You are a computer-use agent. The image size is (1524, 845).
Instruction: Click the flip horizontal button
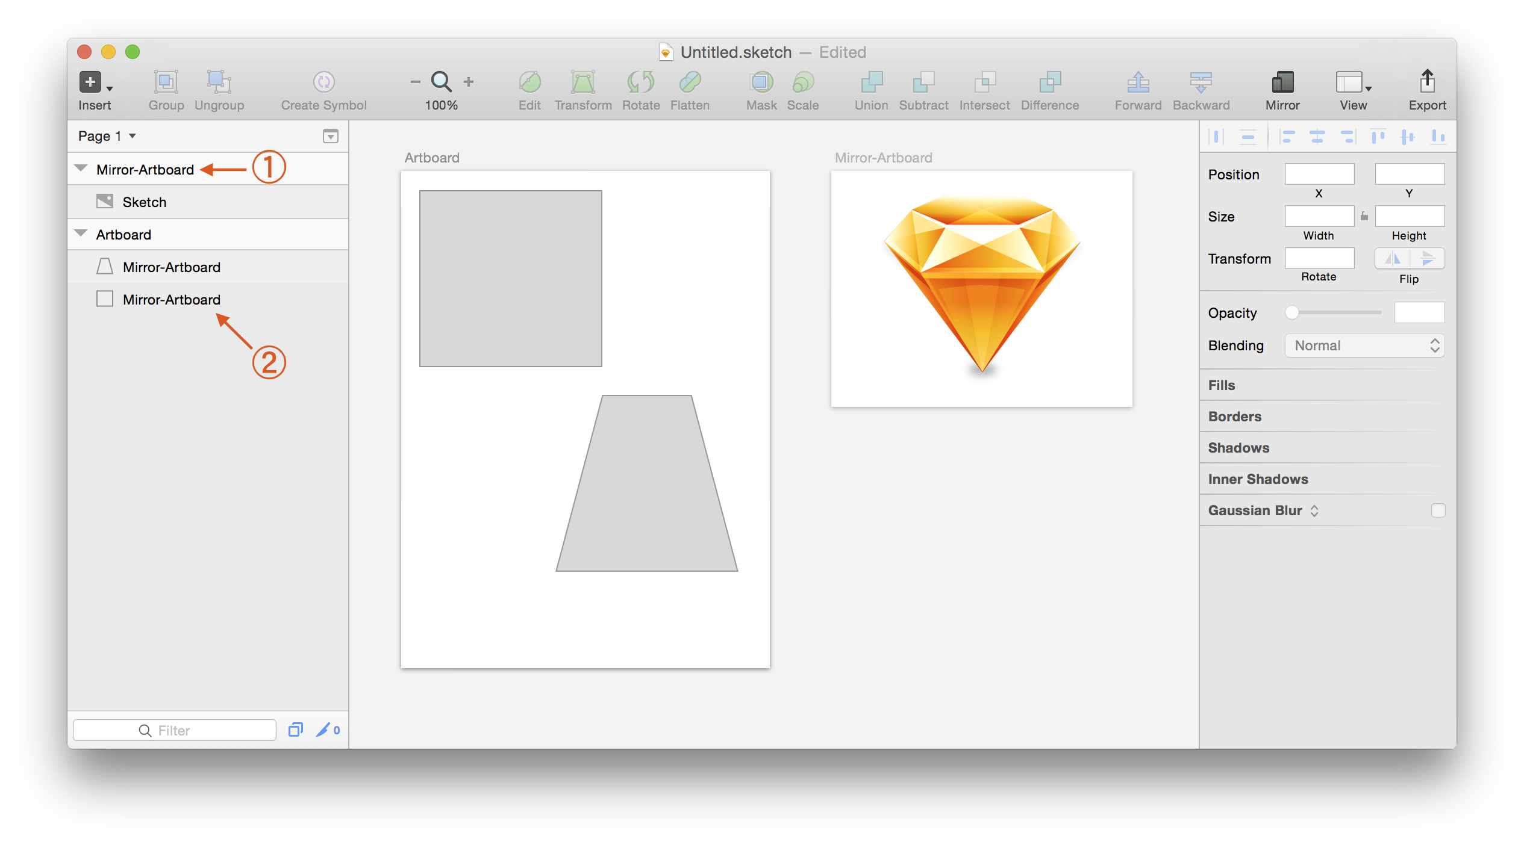[1392, 259]
